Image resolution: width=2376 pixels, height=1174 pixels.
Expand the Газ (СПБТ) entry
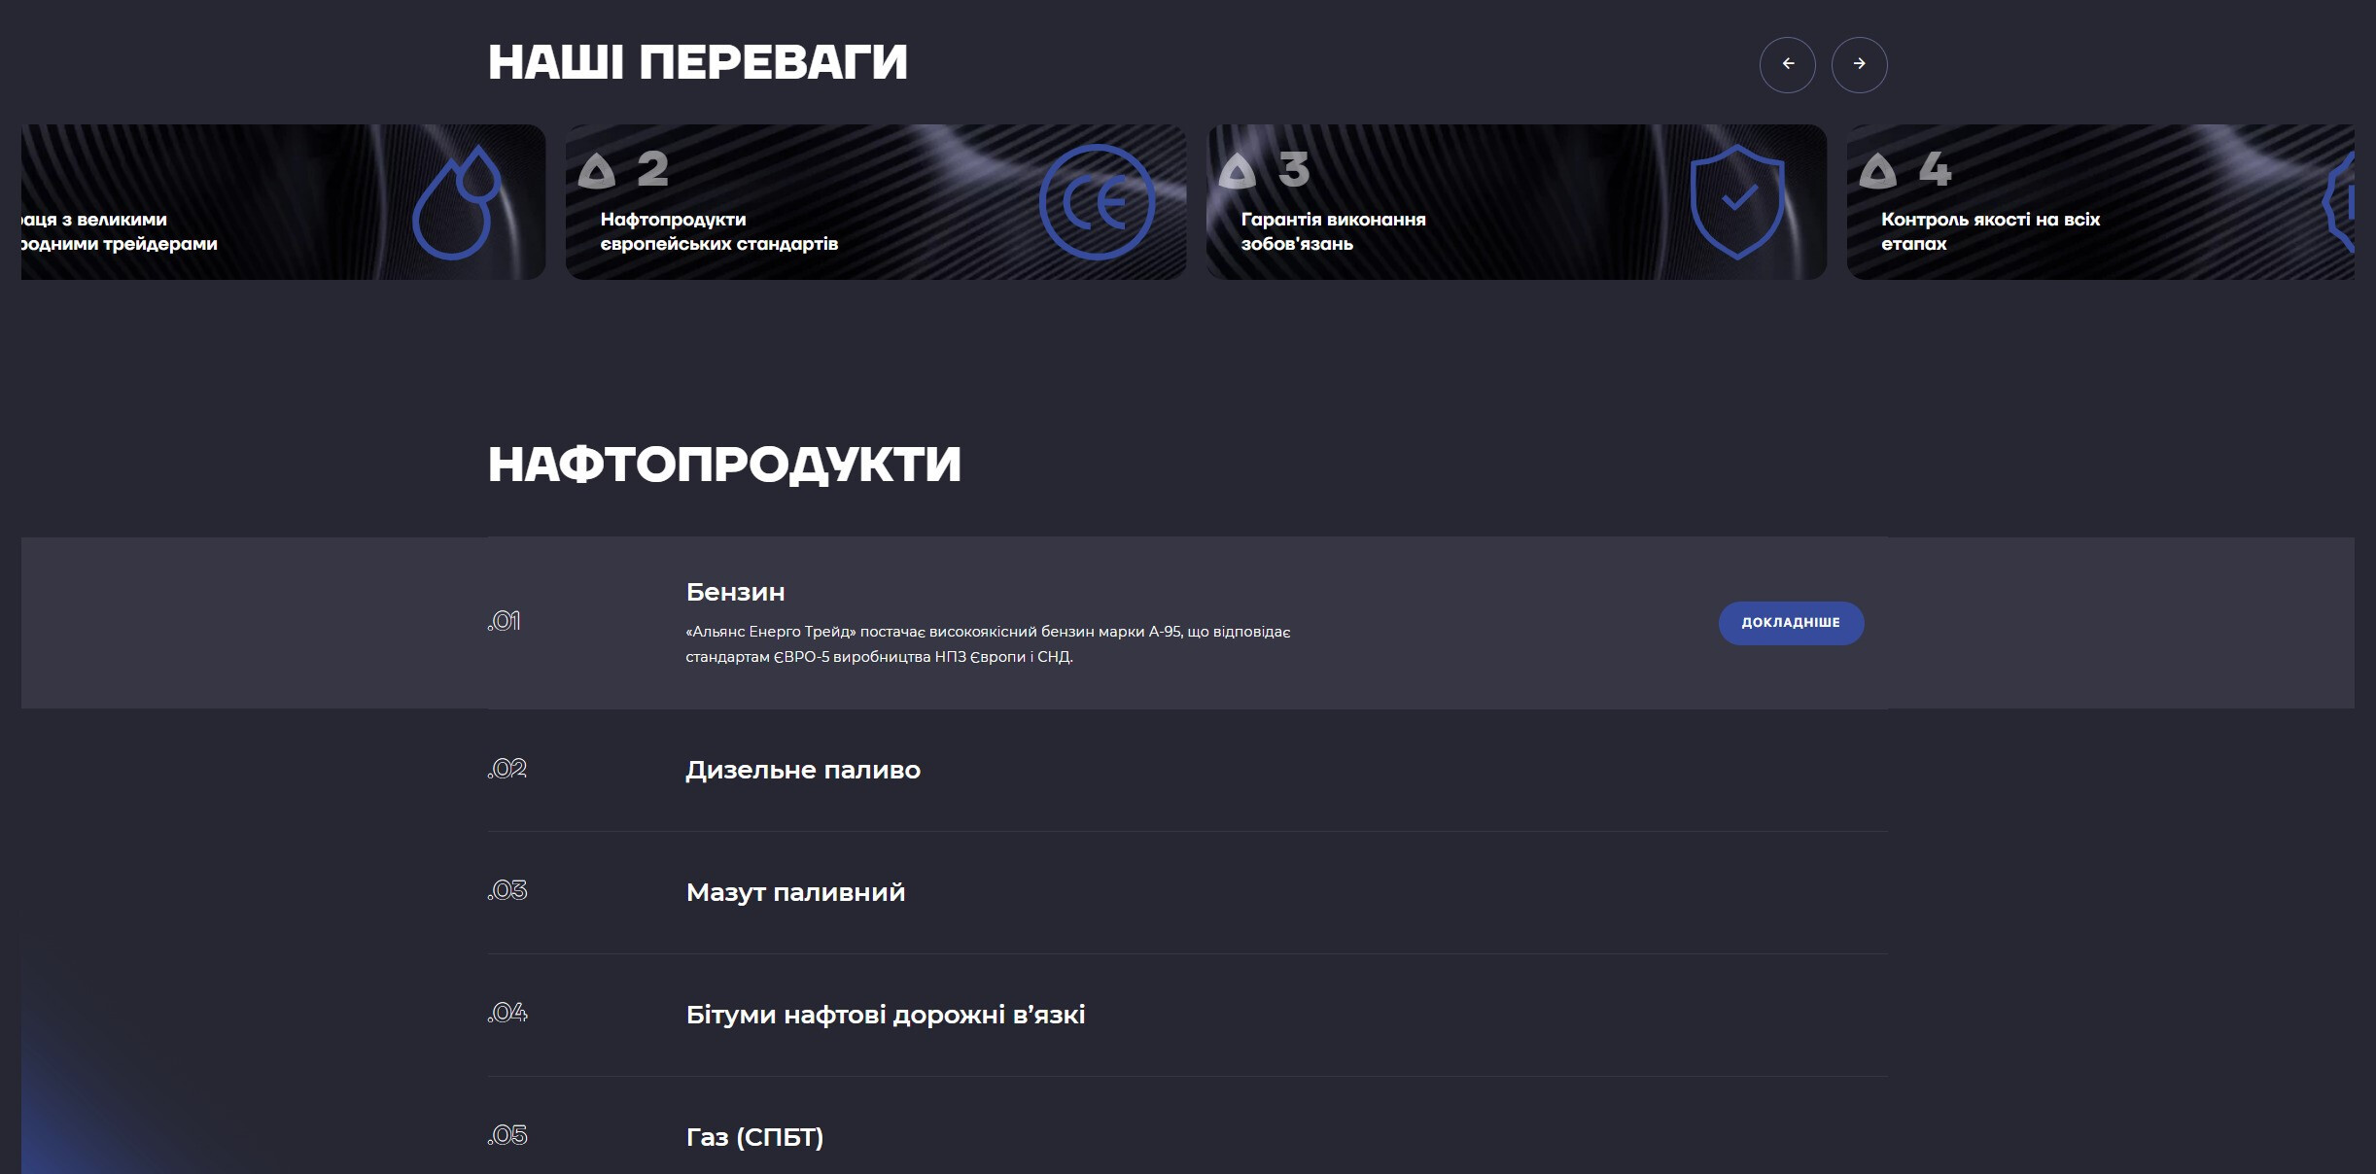pos(754,1137)
